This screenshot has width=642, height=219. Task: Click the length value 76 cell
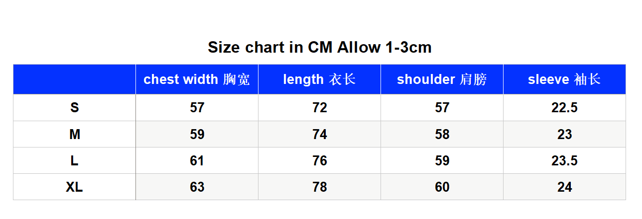pyautogui.click(x=319, y=160)
